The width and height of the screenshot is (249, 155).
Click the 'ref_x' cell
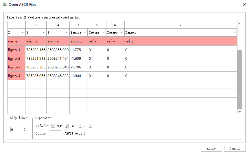pos(97,41)
